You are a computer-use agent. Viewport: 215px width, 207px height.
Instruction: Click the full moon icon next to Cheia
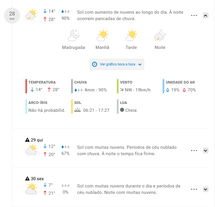coord(122,110)
